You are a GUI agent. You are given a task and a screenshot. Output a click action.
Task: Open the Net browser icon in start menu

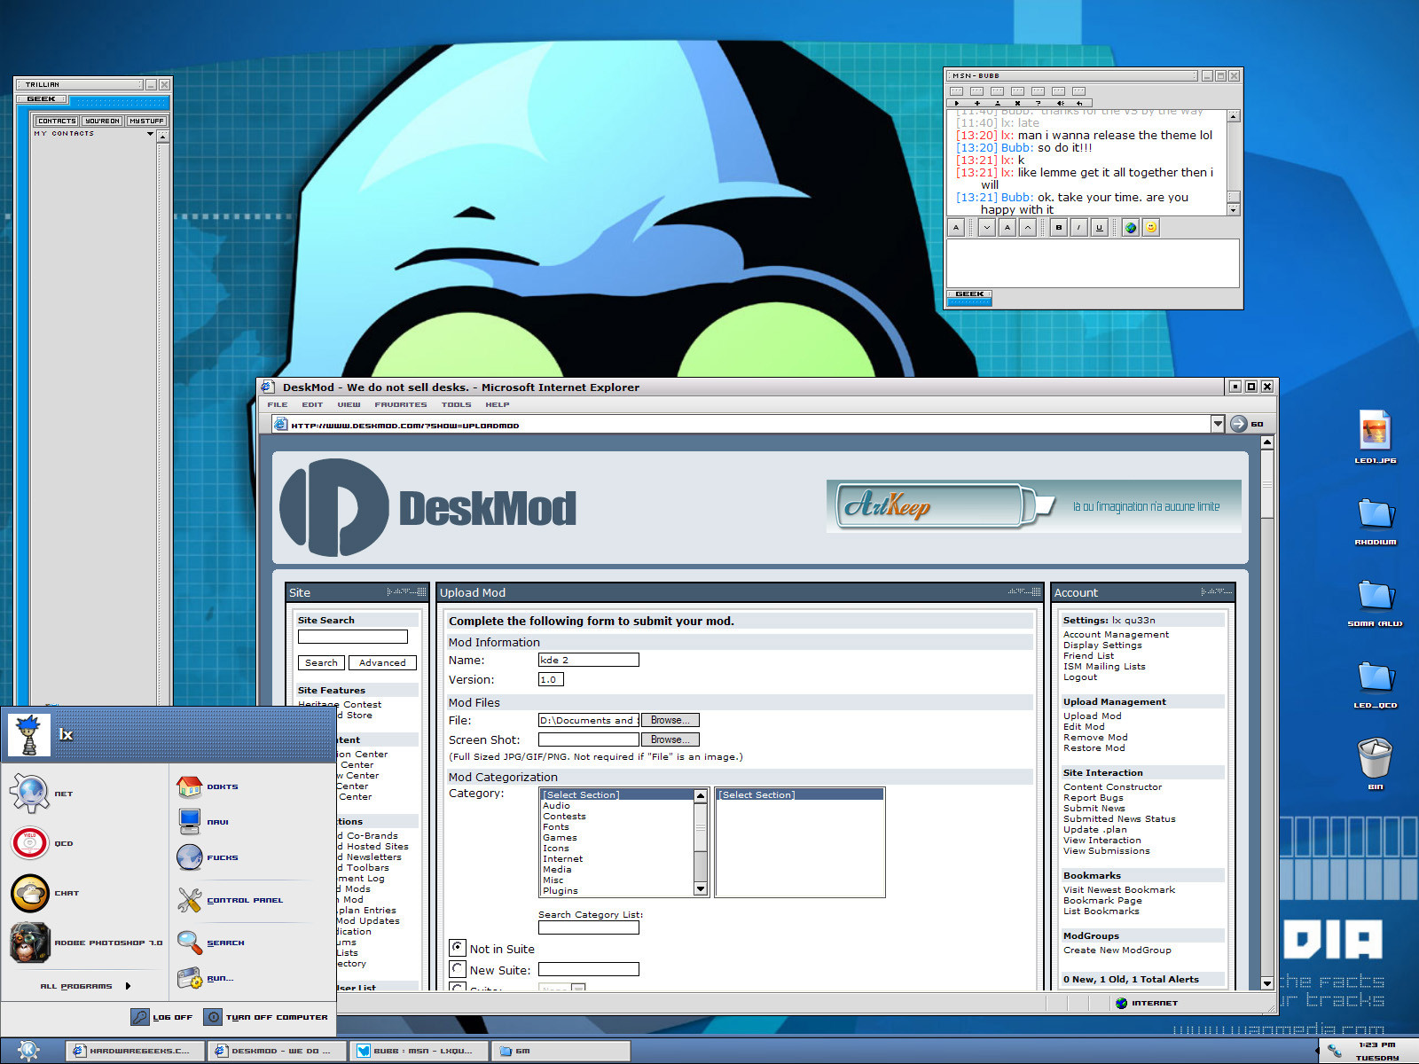tap(29, 793)
